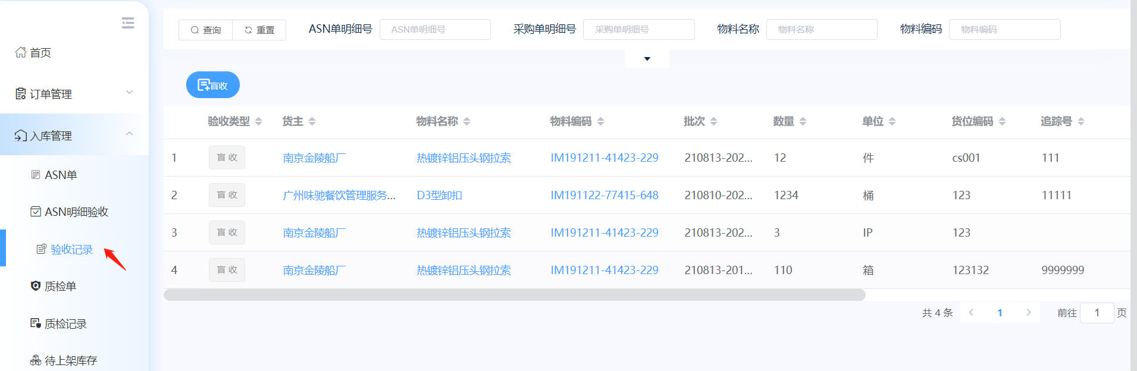
Task: Click the 查询 search button
Action: point(205,30)
